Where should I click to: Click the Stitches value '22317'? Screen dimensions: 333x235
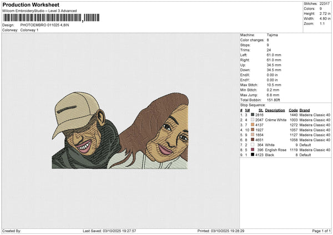[325, 4]
